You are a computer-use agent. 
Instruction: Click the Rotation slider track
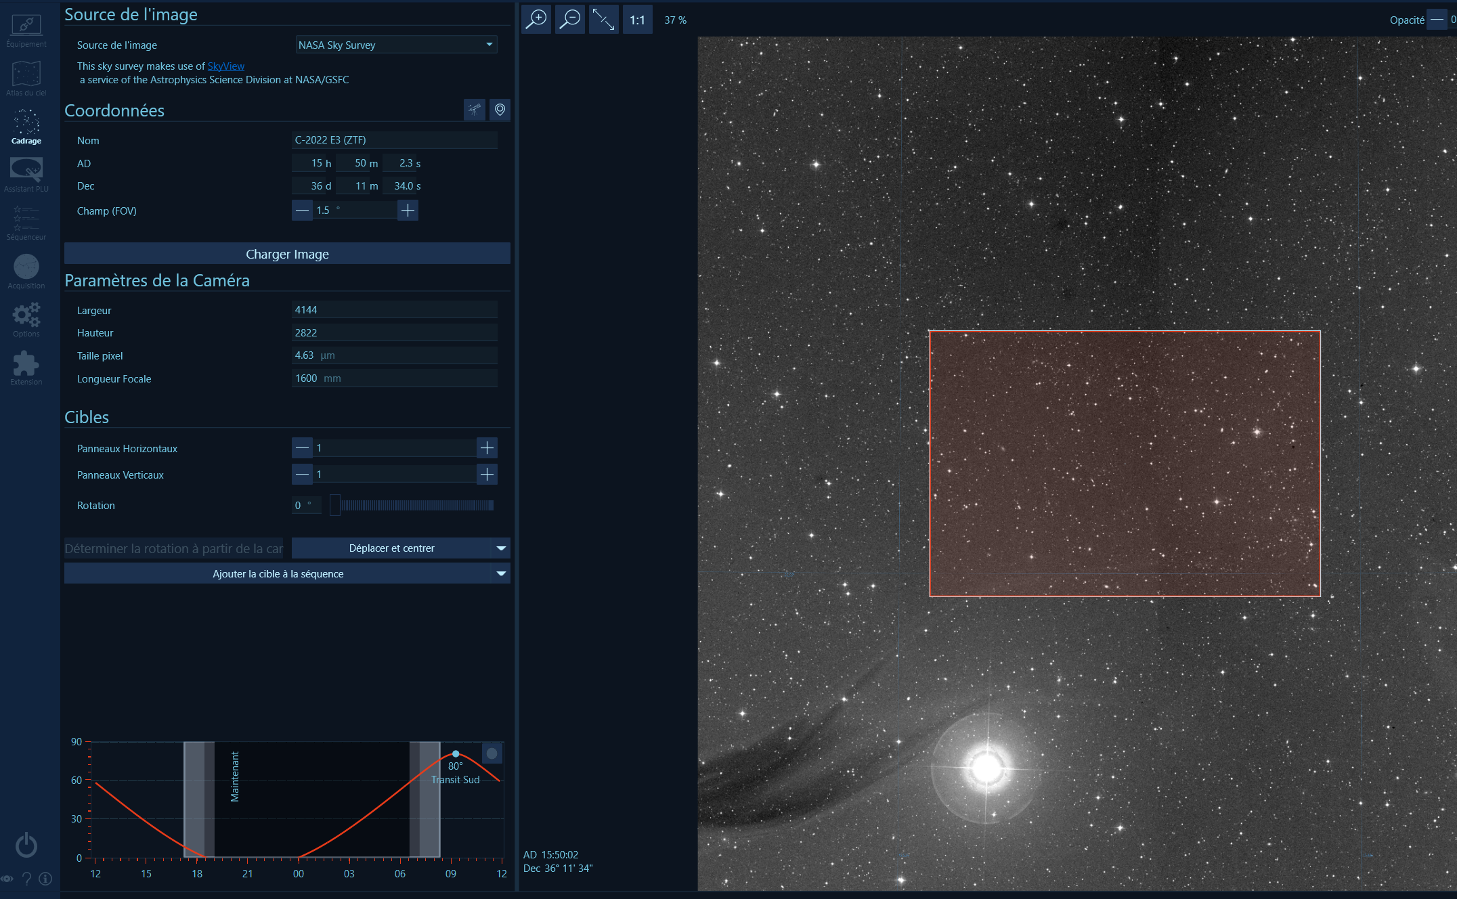point(416,506)
